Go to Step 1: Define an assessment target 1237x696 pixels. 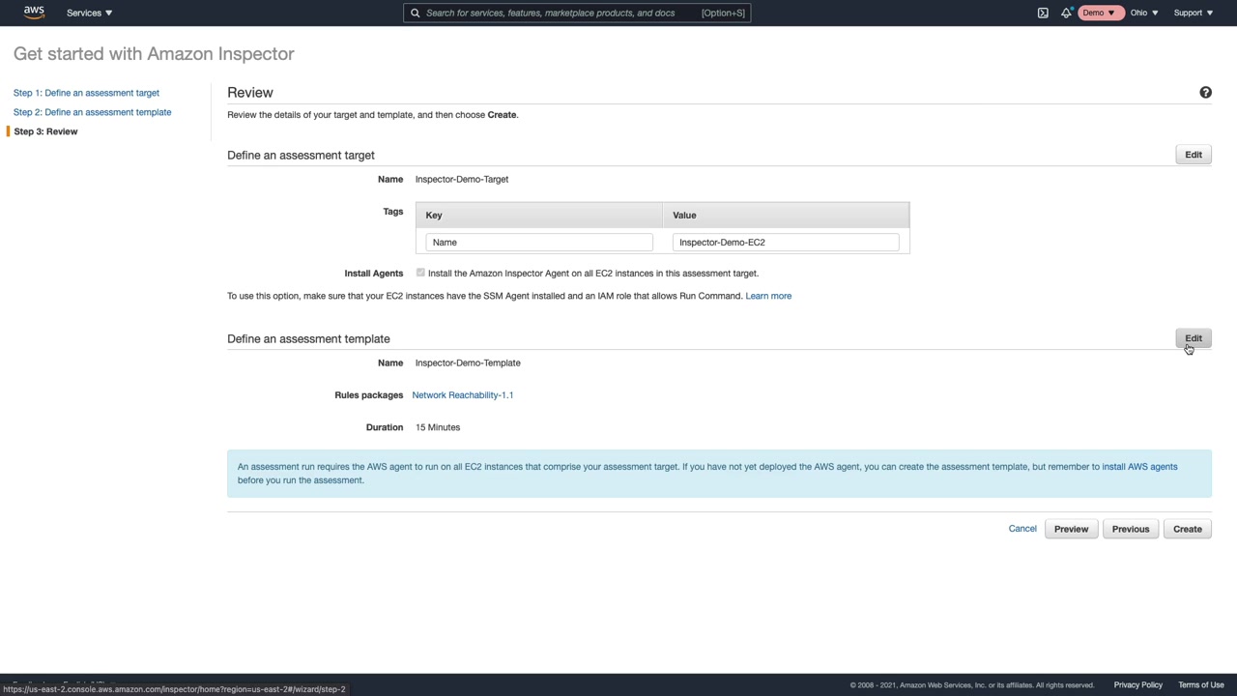(x=86, y=93)
